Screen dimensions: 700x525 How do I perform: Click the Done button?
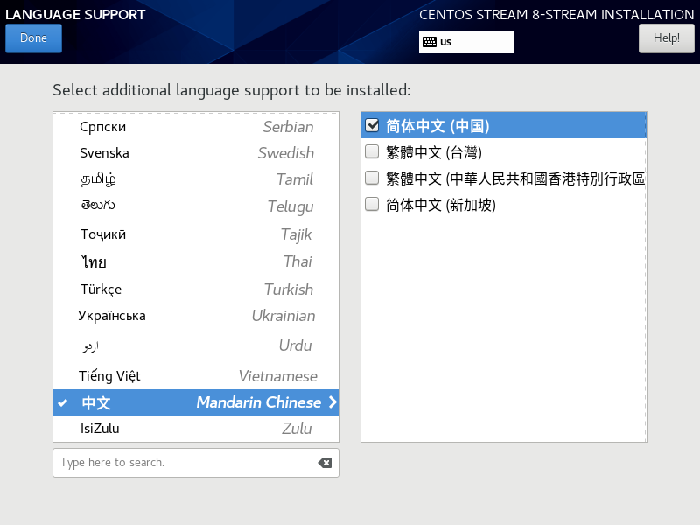point(33,38)
